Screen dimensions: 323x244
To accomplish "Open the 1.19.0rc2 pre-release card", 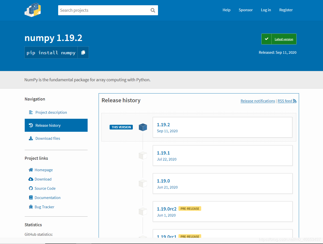I will coord(222,211).
